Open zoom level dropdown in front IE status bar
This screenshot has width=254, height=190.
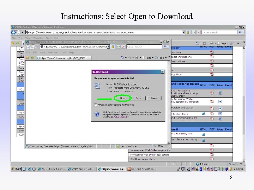(166, 146)
